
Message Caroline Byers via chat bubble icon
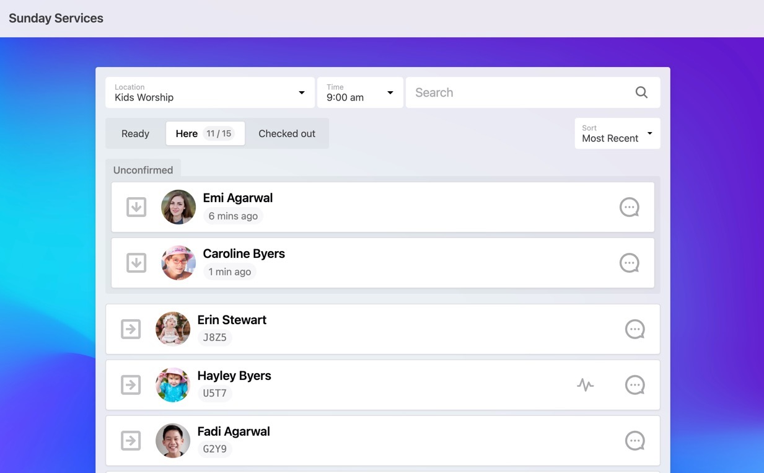(630, 263)
